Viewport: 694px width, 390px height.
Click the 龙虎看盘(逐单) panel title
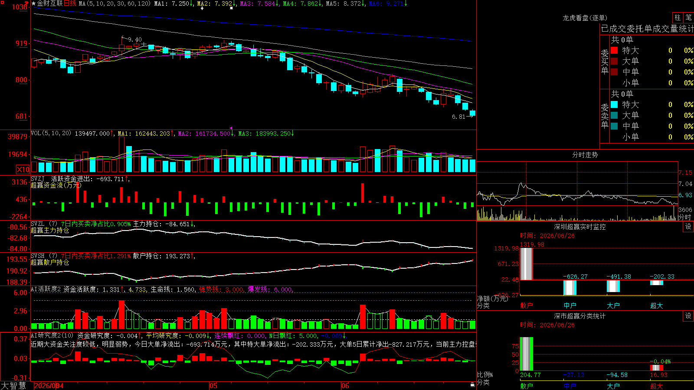coord(585,18)
